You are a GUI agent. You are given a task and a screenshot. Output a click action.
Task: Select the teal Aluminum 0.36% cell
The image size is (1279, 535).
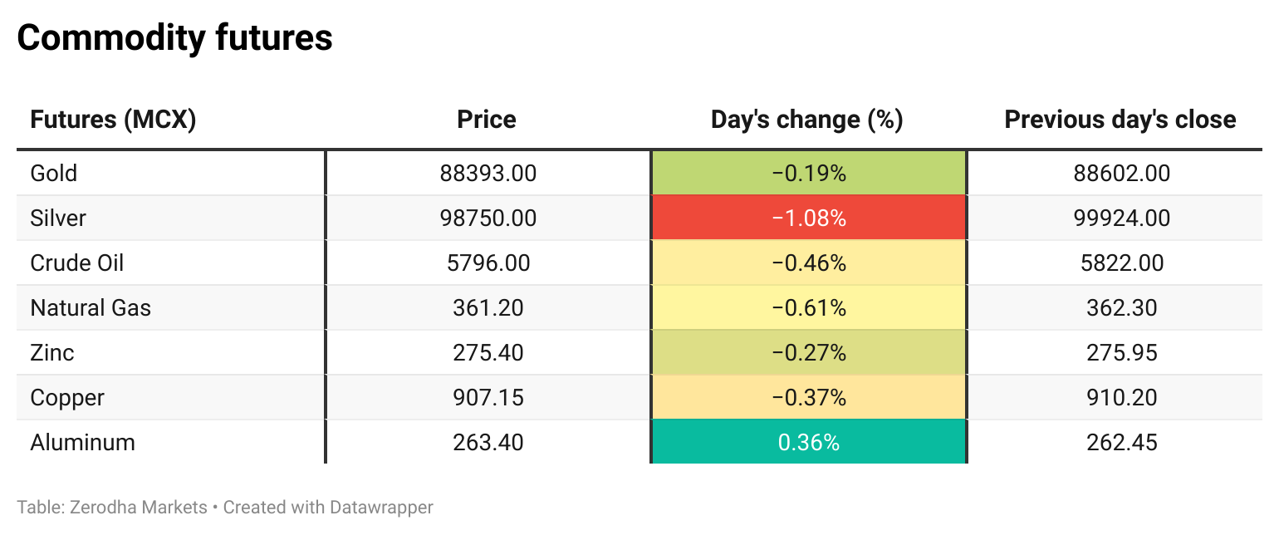[x=808, y=443]
